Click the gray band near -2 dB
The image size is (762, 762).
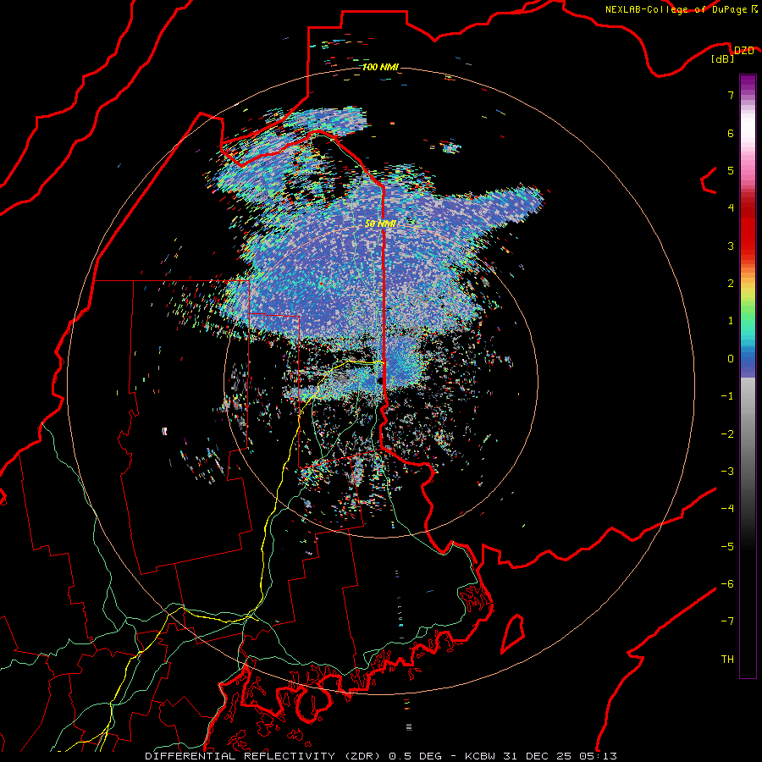click(x=748, y=434)
